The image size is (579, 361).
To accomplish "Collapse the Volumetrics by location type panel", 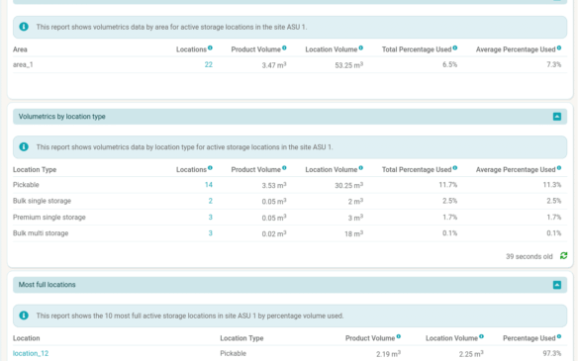I will tap(557, 117).
